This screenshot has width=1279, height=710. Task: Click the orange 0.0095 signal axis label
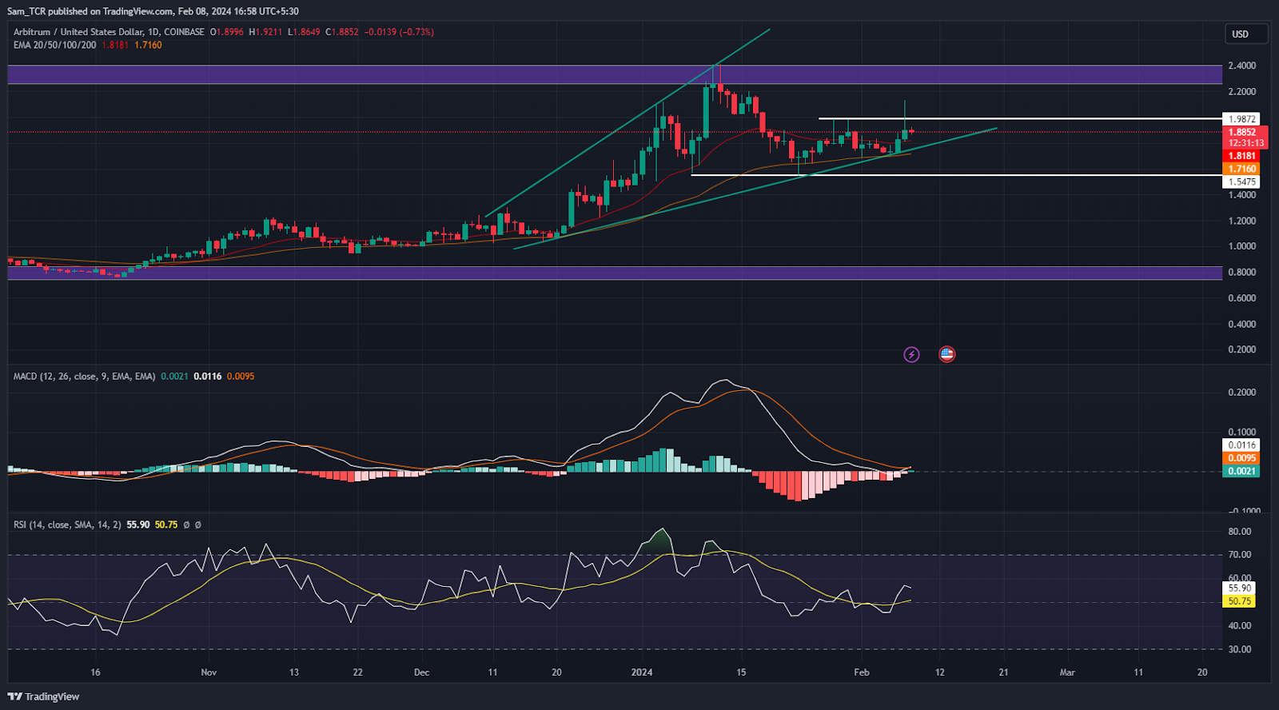(1241, 458)
